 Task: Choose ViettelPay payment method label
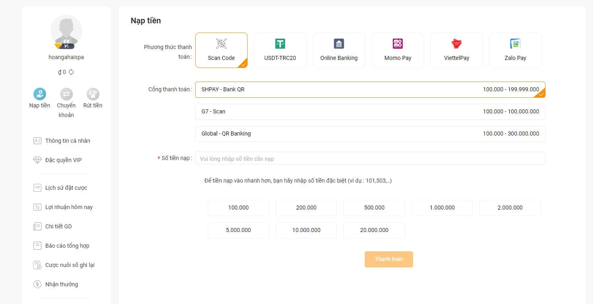point(457,58)
